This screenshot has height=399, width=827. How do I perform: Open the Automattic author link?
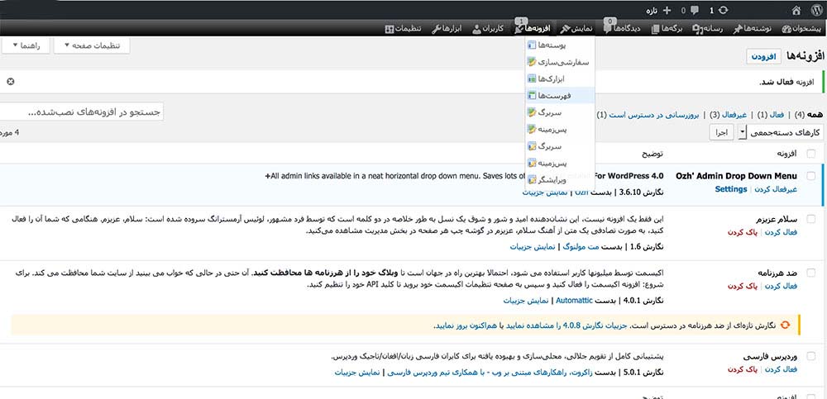pos(575,300)
